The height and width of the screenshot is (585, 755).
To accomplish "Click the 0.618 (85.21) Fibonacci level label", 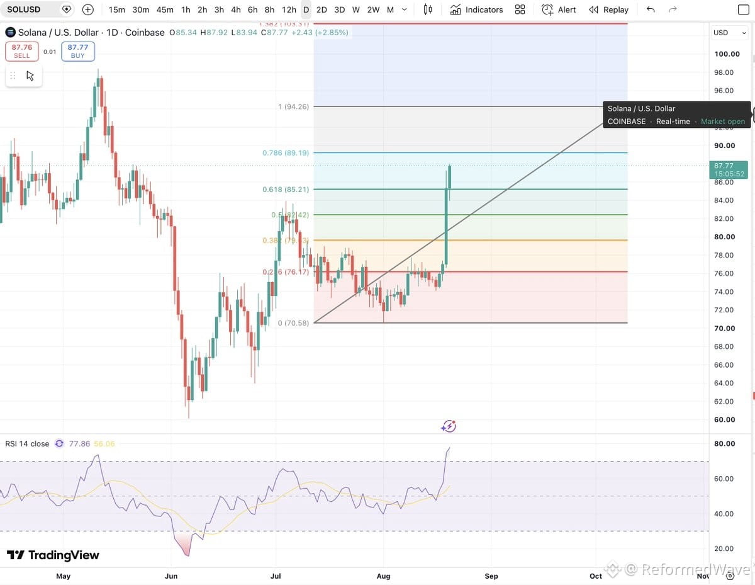I will pos(286,189).
